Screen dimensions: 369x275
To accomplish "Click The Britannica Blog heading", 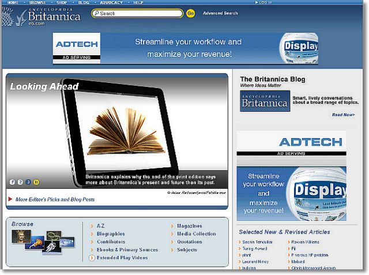I will pos(273,79).
